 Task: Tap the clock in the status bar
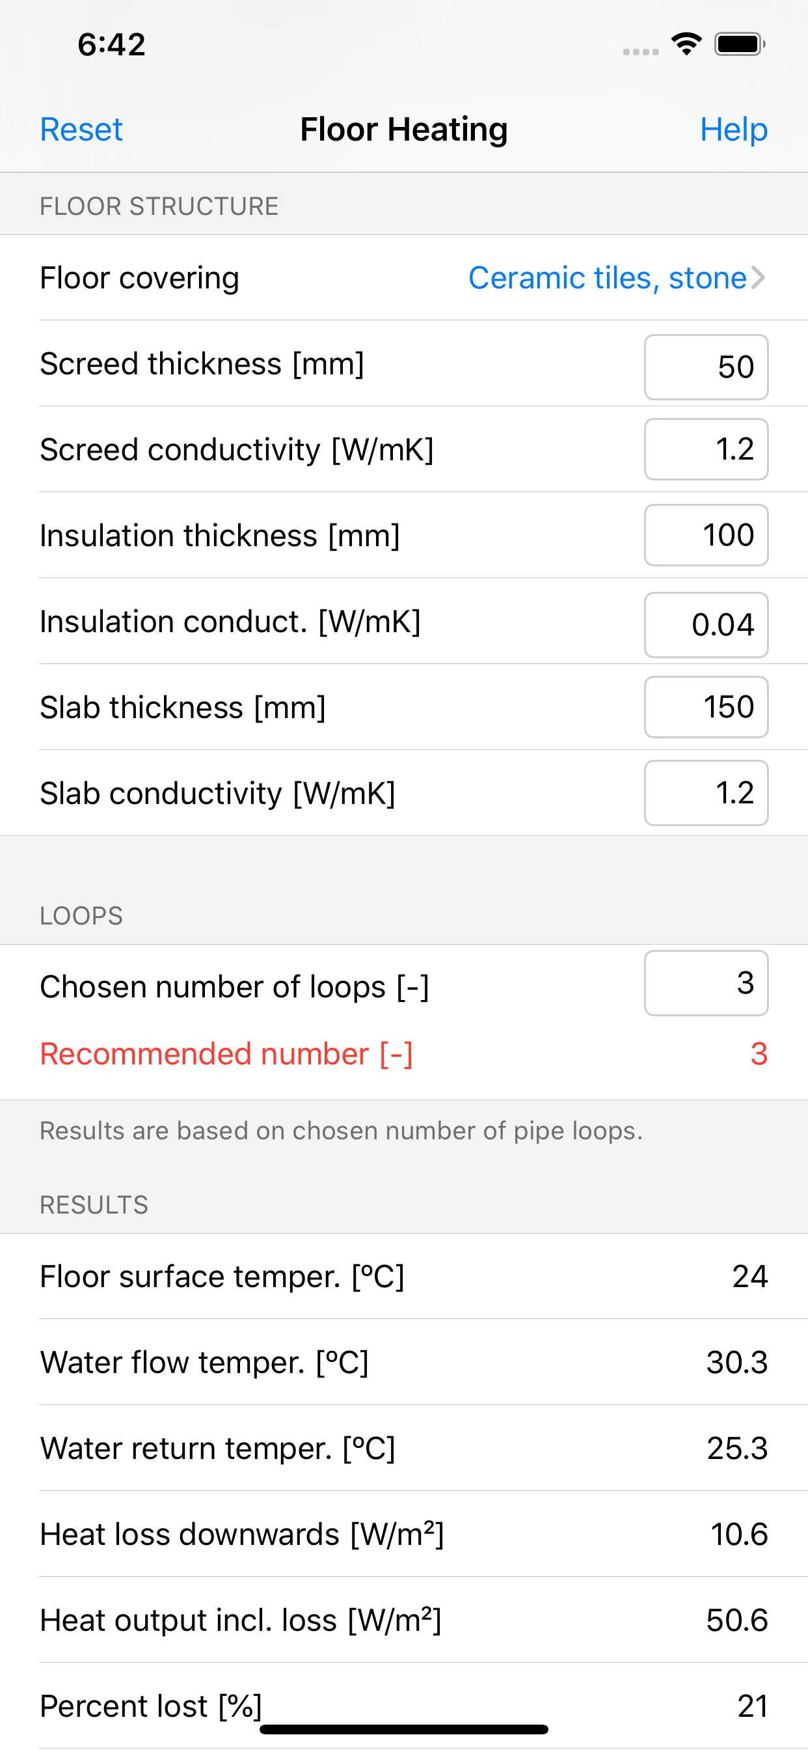pos(111,45)
